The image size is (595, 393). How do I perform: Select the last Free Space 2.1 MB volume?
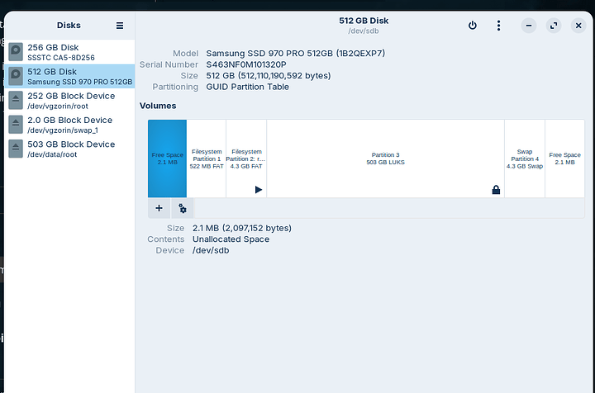point(564,159)
